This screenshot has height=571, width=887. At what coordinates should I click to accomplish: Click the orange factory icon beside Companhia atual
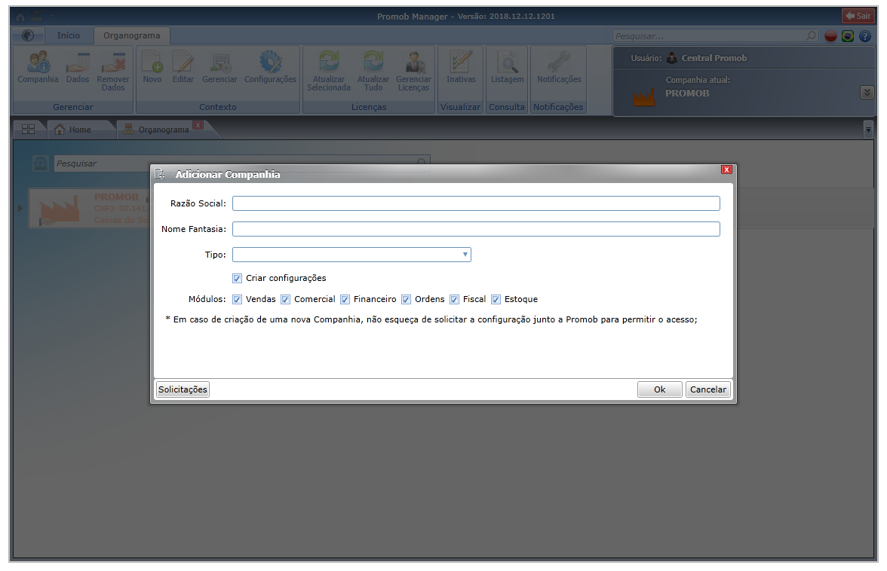(x=644, y=97)
